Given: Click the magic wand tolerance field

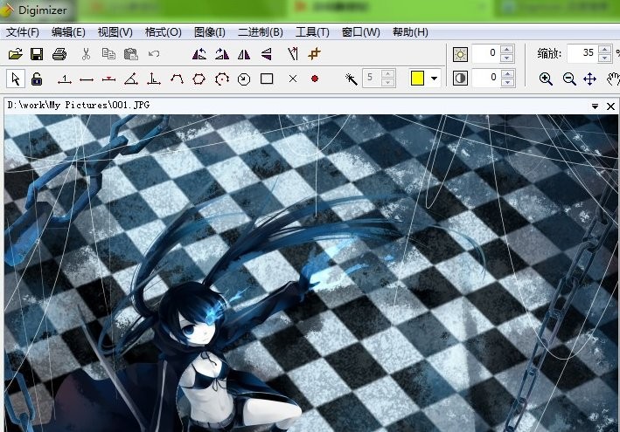Looking at the screenshot, I should [372, 78].
